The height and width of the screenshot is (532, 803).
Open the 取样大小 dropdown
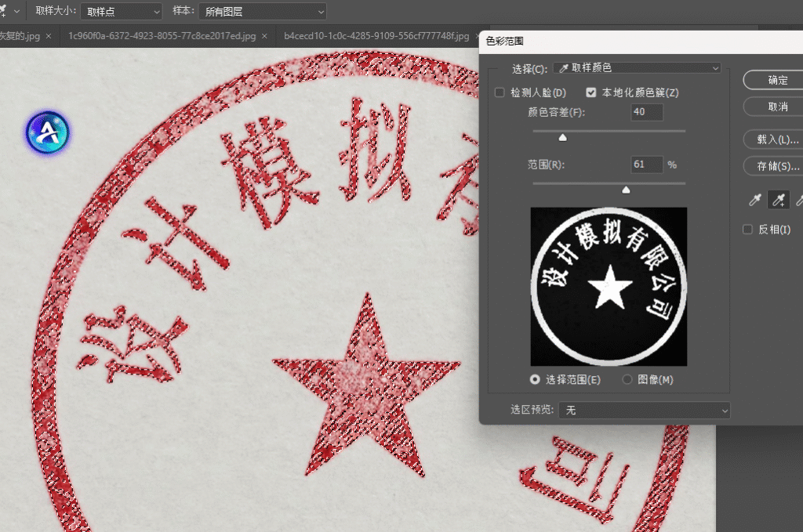click(121, 11)
